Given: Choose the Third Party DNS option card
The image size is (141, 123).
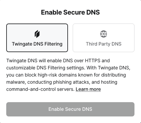Looking at the screenshot, I should [x=104, y=38].
